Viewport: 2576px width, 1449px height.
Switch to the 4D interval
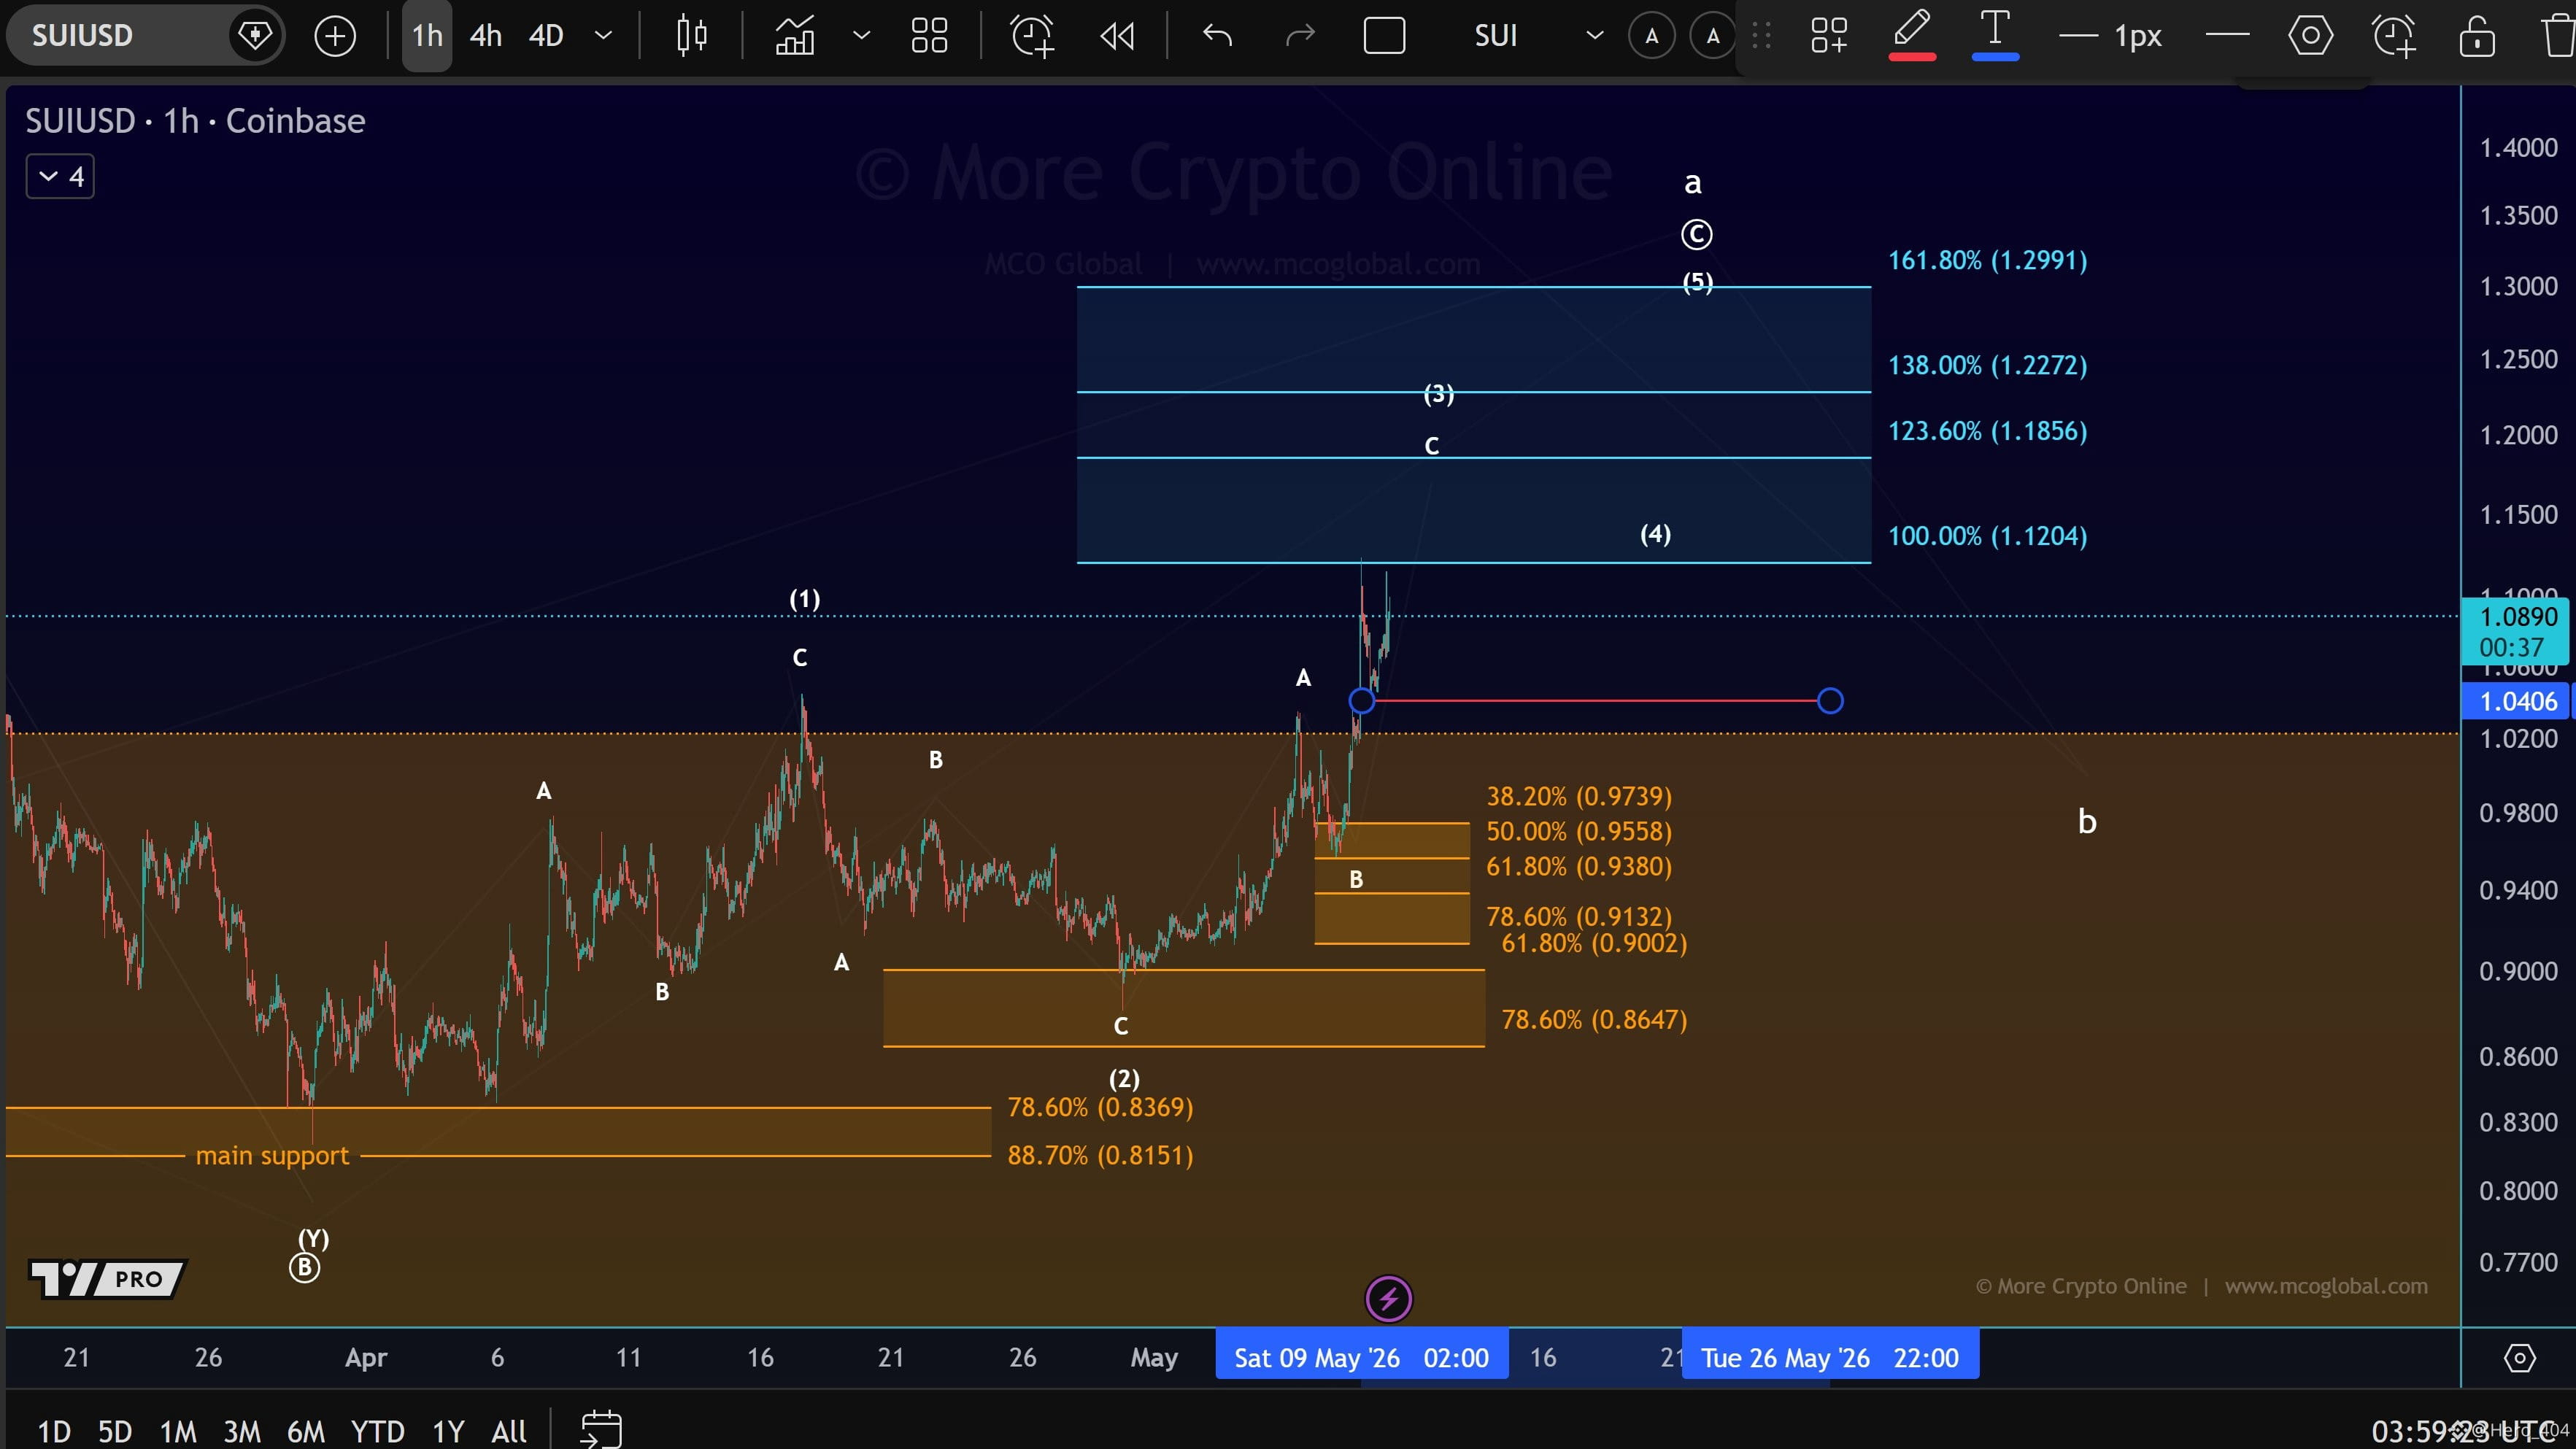coord(546,36)
